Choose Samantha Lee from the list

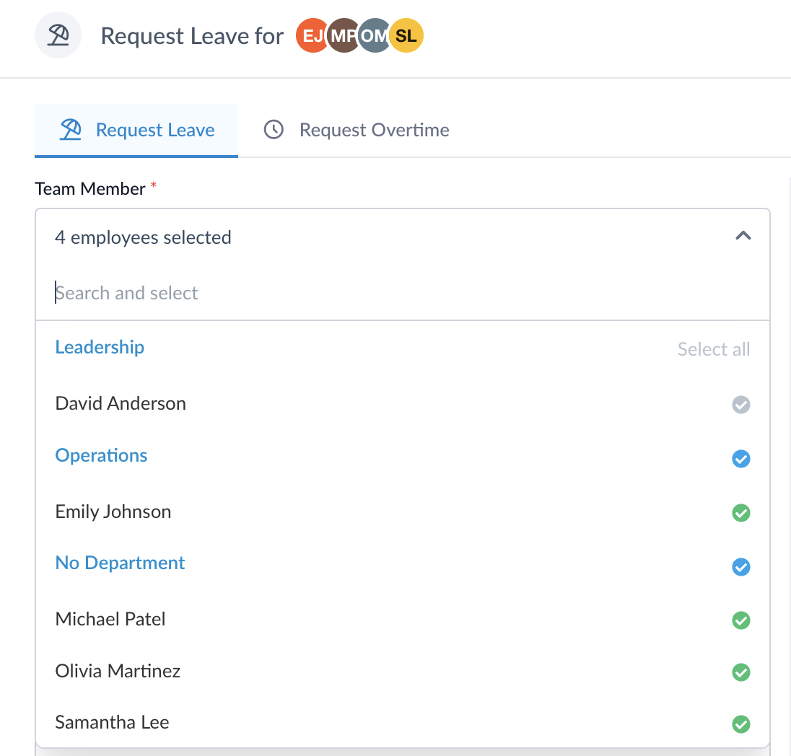pos(403,722)
